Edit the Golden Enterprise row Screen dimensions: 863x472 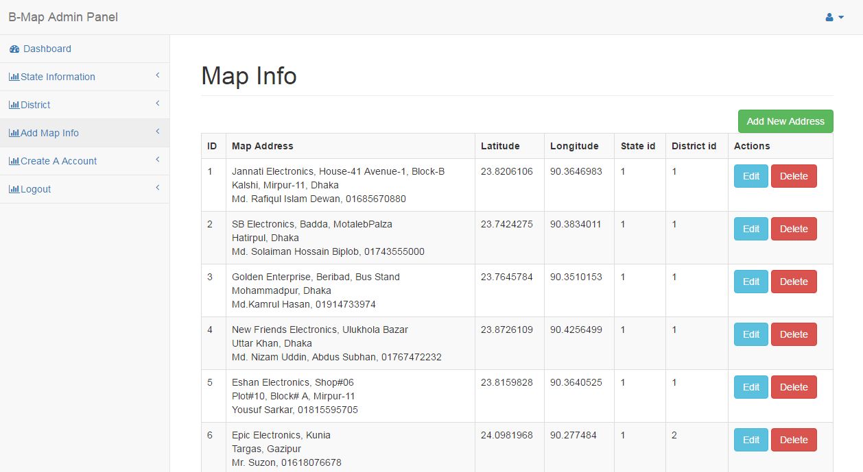point(751,282)
